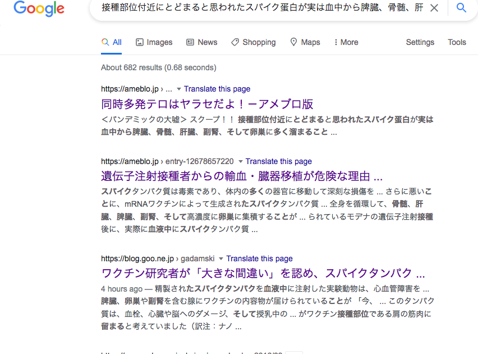Click the Maps tab pin icon
This screenshot has height=354, width=478.
293,42
